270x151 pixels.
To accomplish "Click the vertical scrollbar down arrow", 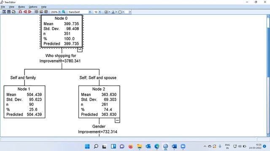I will click(268, 135).
